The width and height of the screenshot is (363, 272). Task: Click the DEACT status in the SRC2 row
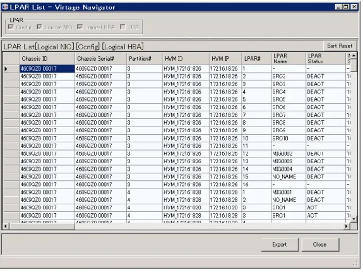(x=326, y=77)
